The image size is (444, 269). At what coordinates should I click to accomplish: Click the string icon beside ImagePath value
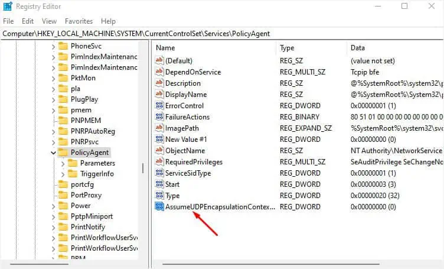pos(159,128)
